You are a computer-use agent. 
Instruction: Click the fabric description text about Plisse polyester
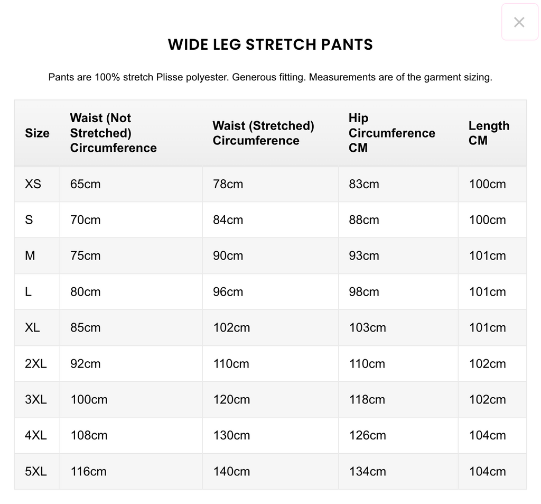tap(270, 77)
